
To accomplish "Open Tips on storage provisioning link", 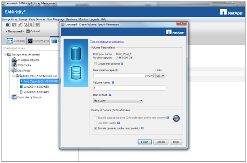I will point(107,42).
